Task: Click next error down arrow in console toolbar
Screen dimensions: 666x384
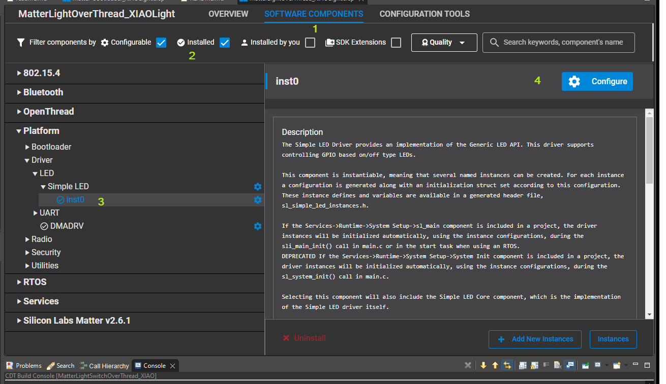Action: [483, 365]
